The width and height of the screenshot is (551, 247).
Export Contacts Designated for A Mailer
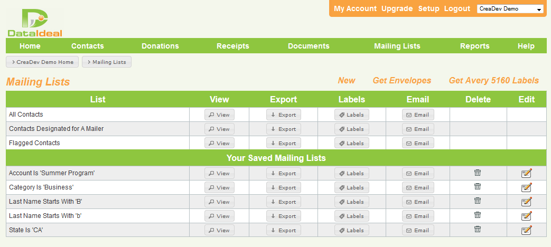(x=284, y=129)
